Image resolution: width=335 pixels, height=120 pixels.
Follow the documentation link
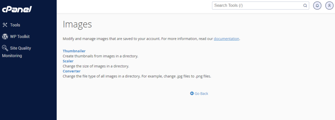[226, 39]
